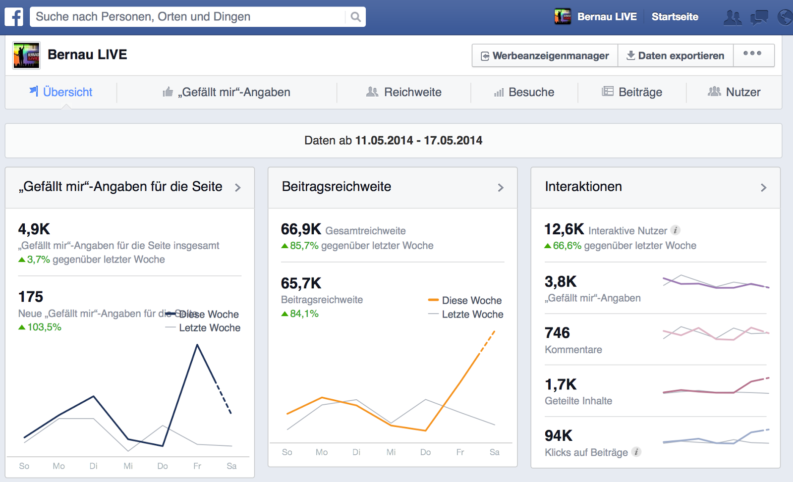Screen dimensions: 793x482
Task: Click the Bernau LIVE page title
Action: point(87,54)
